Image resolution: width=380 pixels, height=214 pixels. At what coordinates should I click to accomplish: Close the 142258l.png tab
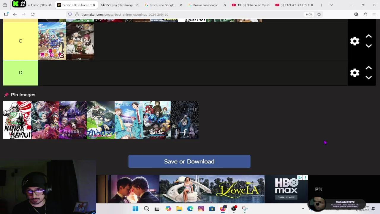click(137, 5)
